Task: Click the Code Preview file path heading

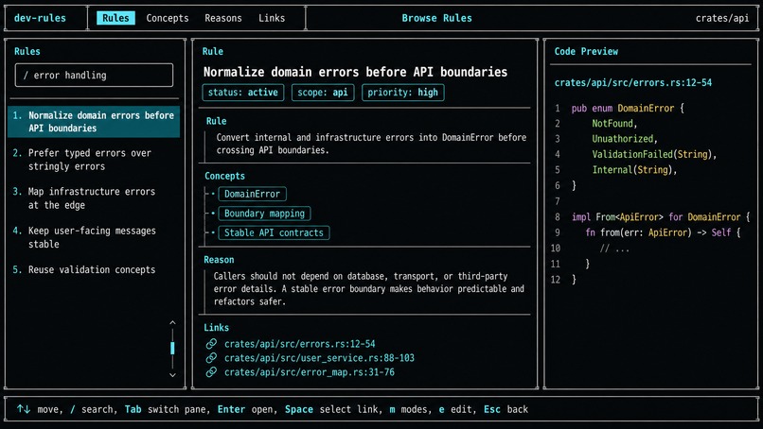Action: [633, 82]
